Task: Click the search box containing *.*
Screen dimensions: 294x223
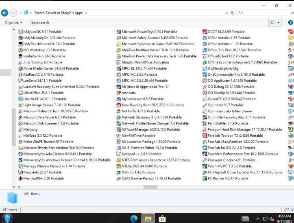Action: coord(264,13)
